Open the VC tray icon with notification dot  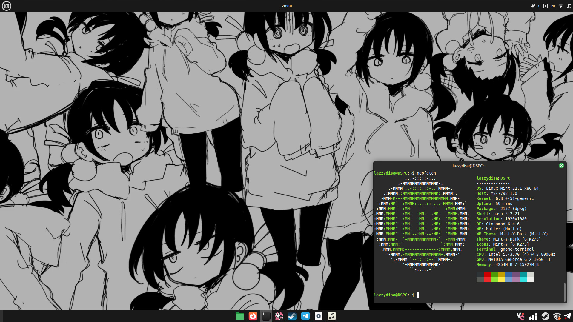[520, 316]
